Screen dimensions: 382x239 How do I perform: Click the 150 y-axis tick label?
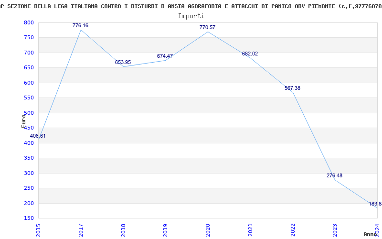[29, 218]
